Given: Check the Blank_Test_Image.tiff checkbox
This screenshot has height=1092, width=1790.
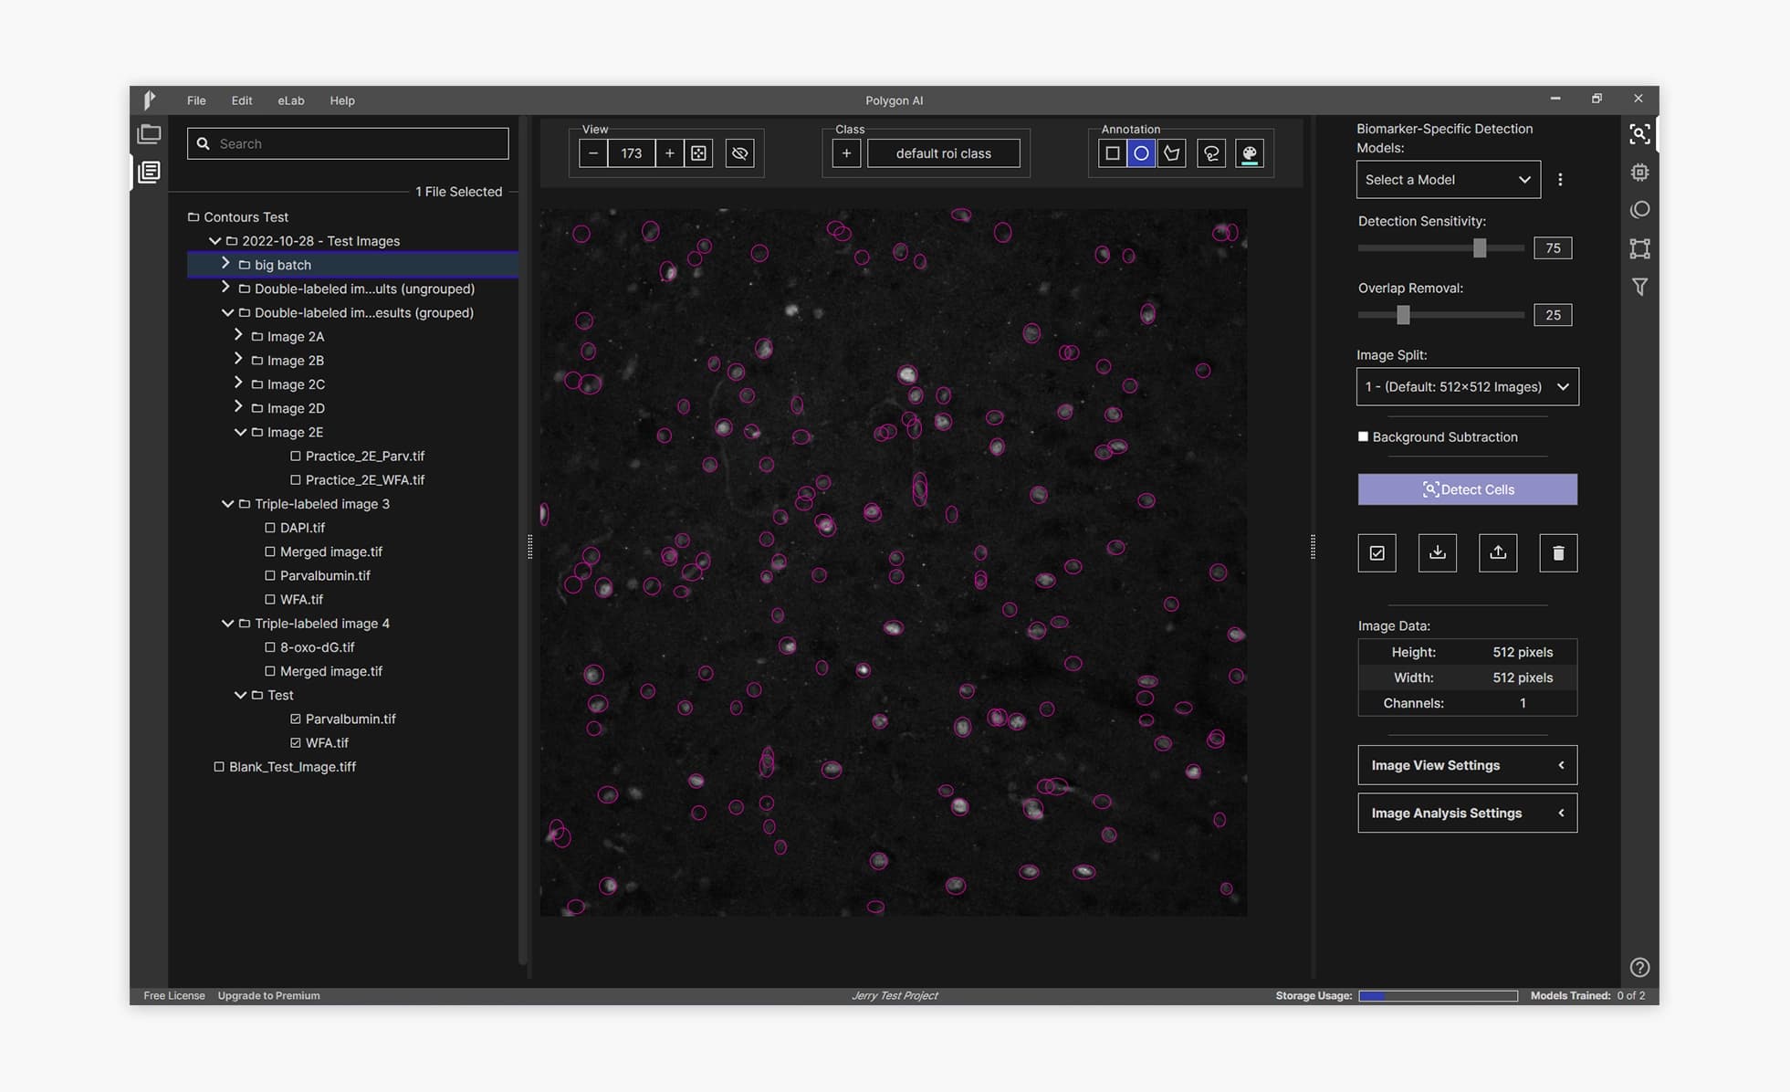Looking at the screenshot, I should click(218, 767).
